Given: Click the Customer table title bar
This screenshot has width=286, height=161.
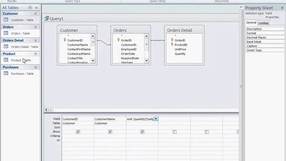Looking at the screenshot, I should (77, 30).
